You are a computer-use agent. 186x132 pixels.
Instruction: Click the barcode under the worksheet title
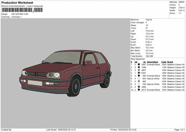point(22,10)
